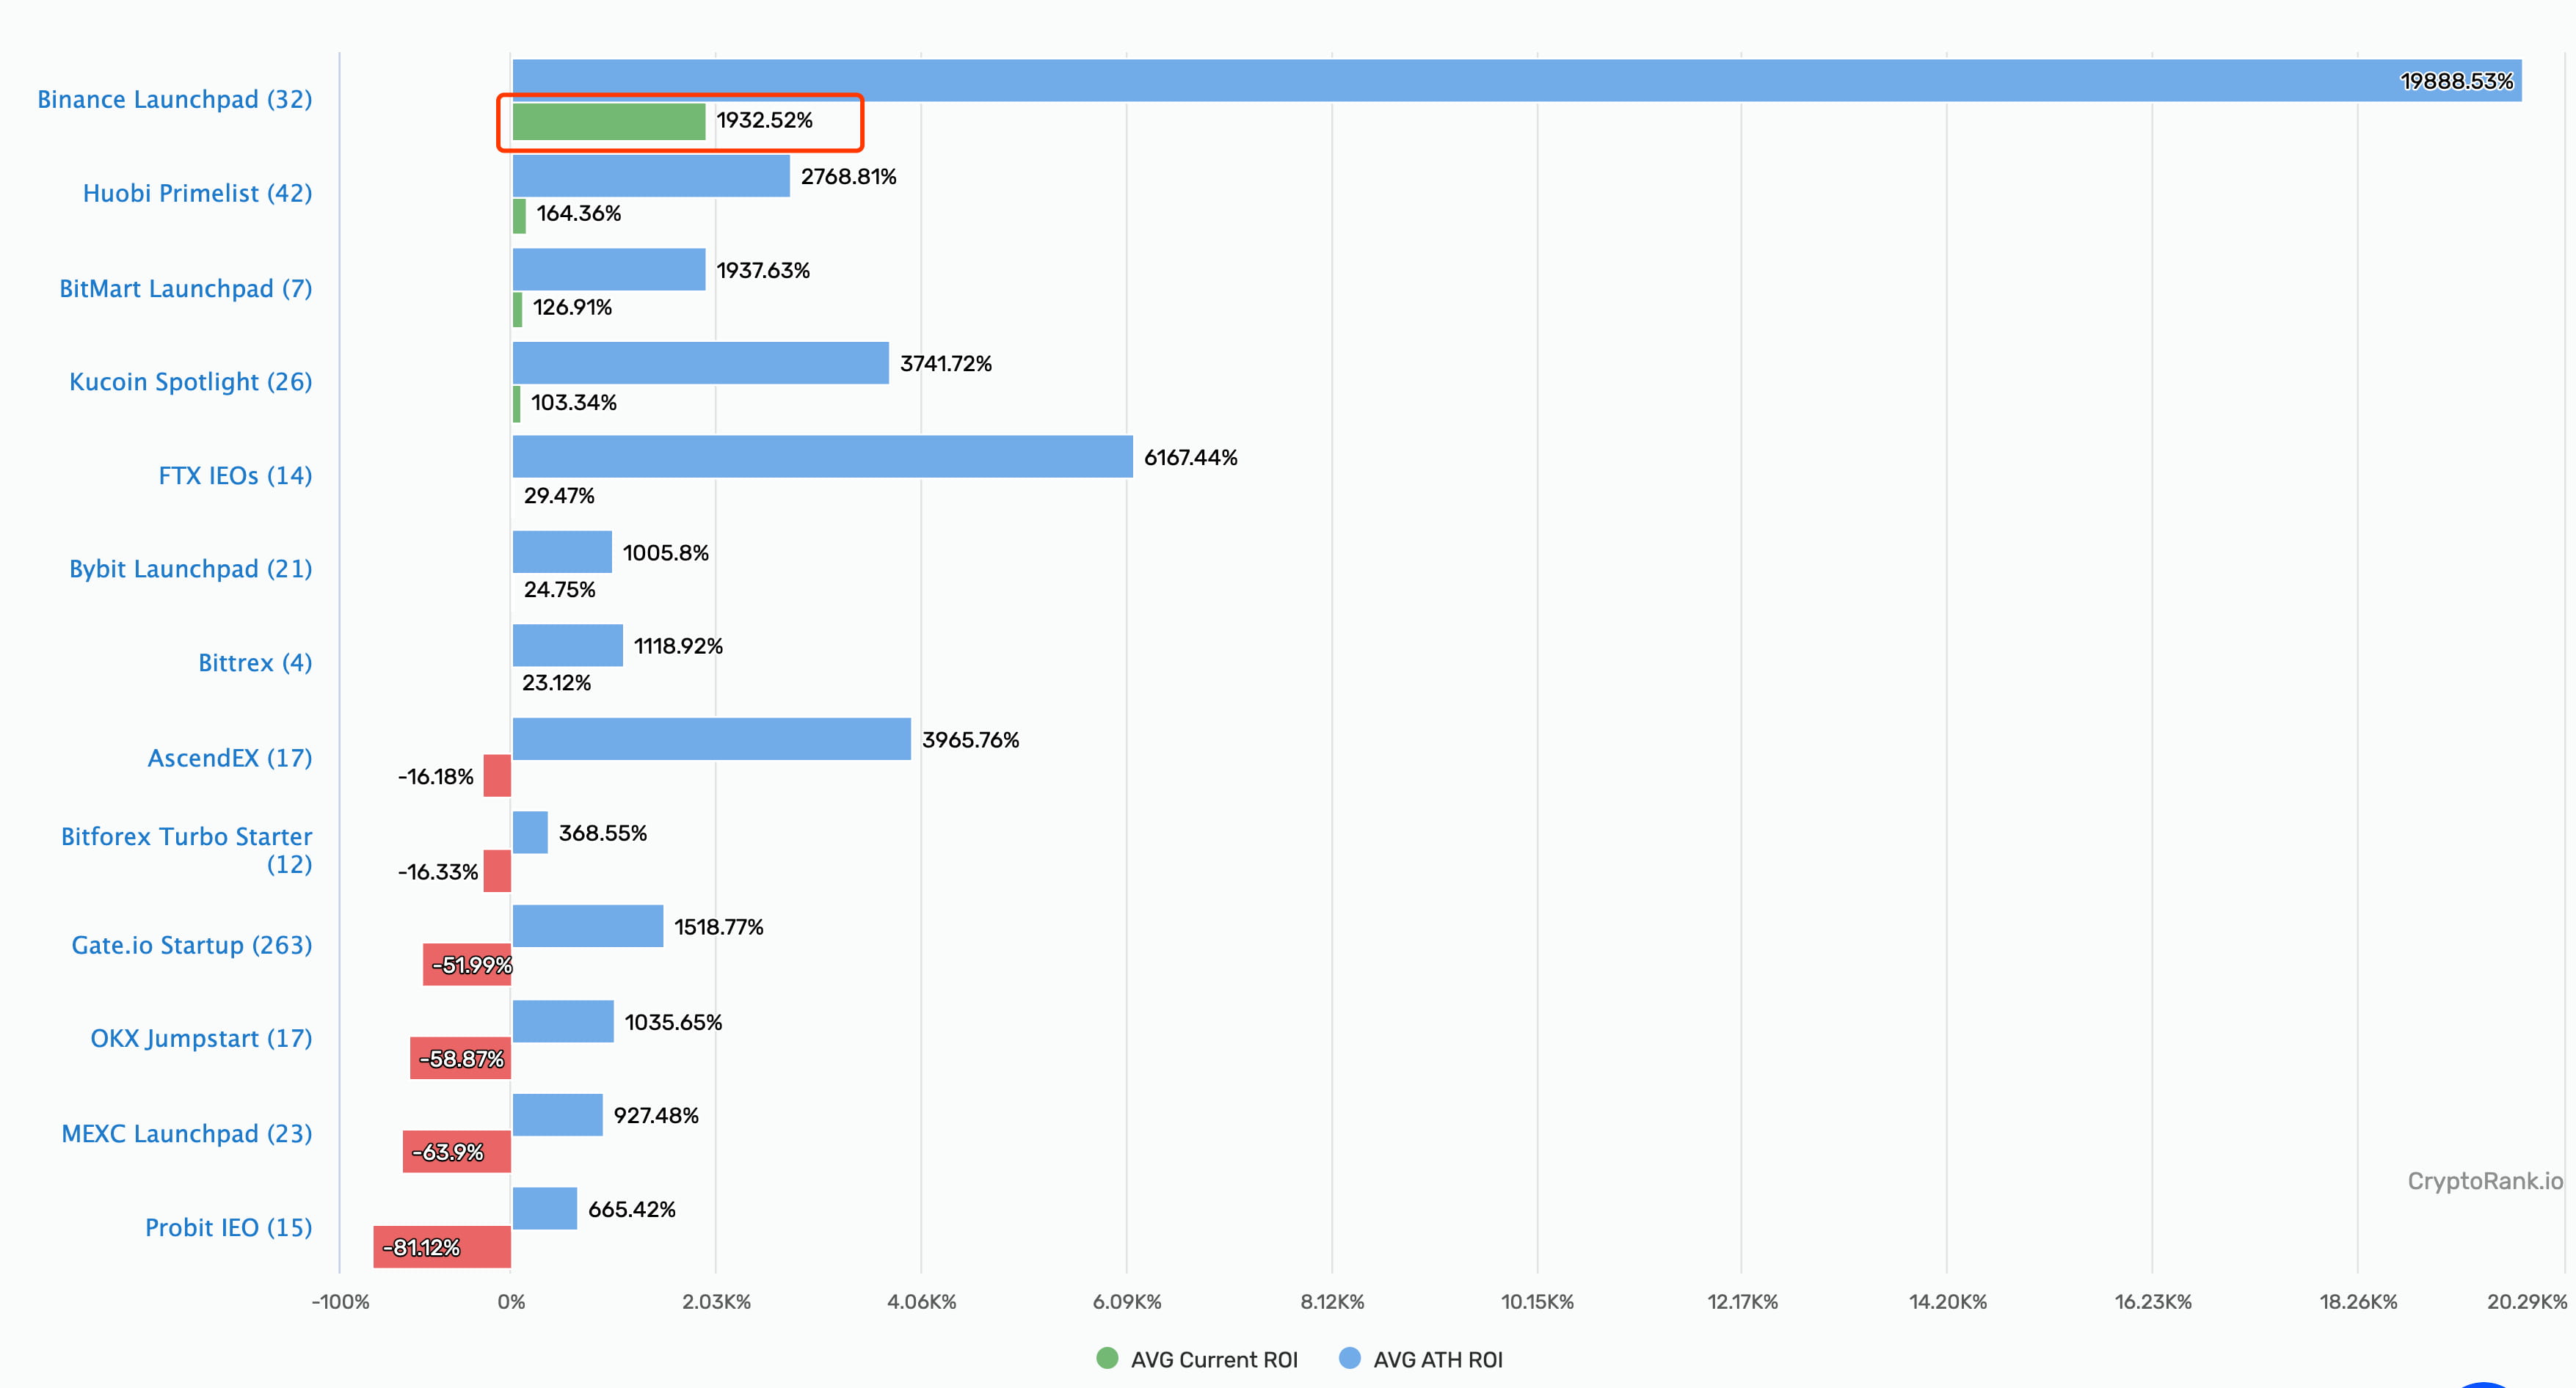The height and width of the screenshot is (1388, 2576).
Task: Click the 3965.76% value label
Action: [x=970, y=739]
